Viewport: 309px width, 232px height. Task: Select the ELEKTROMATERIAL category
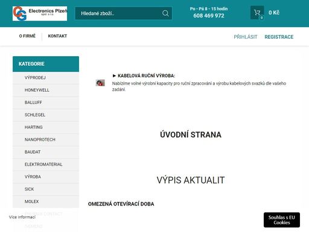[x=46, y=164]
